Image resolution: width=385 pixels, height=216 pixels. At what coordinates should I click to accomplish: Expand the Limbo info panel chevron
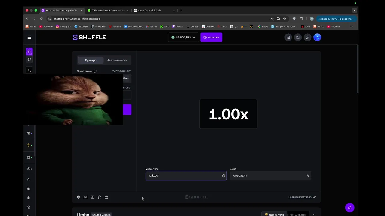[x=314, y=215]
